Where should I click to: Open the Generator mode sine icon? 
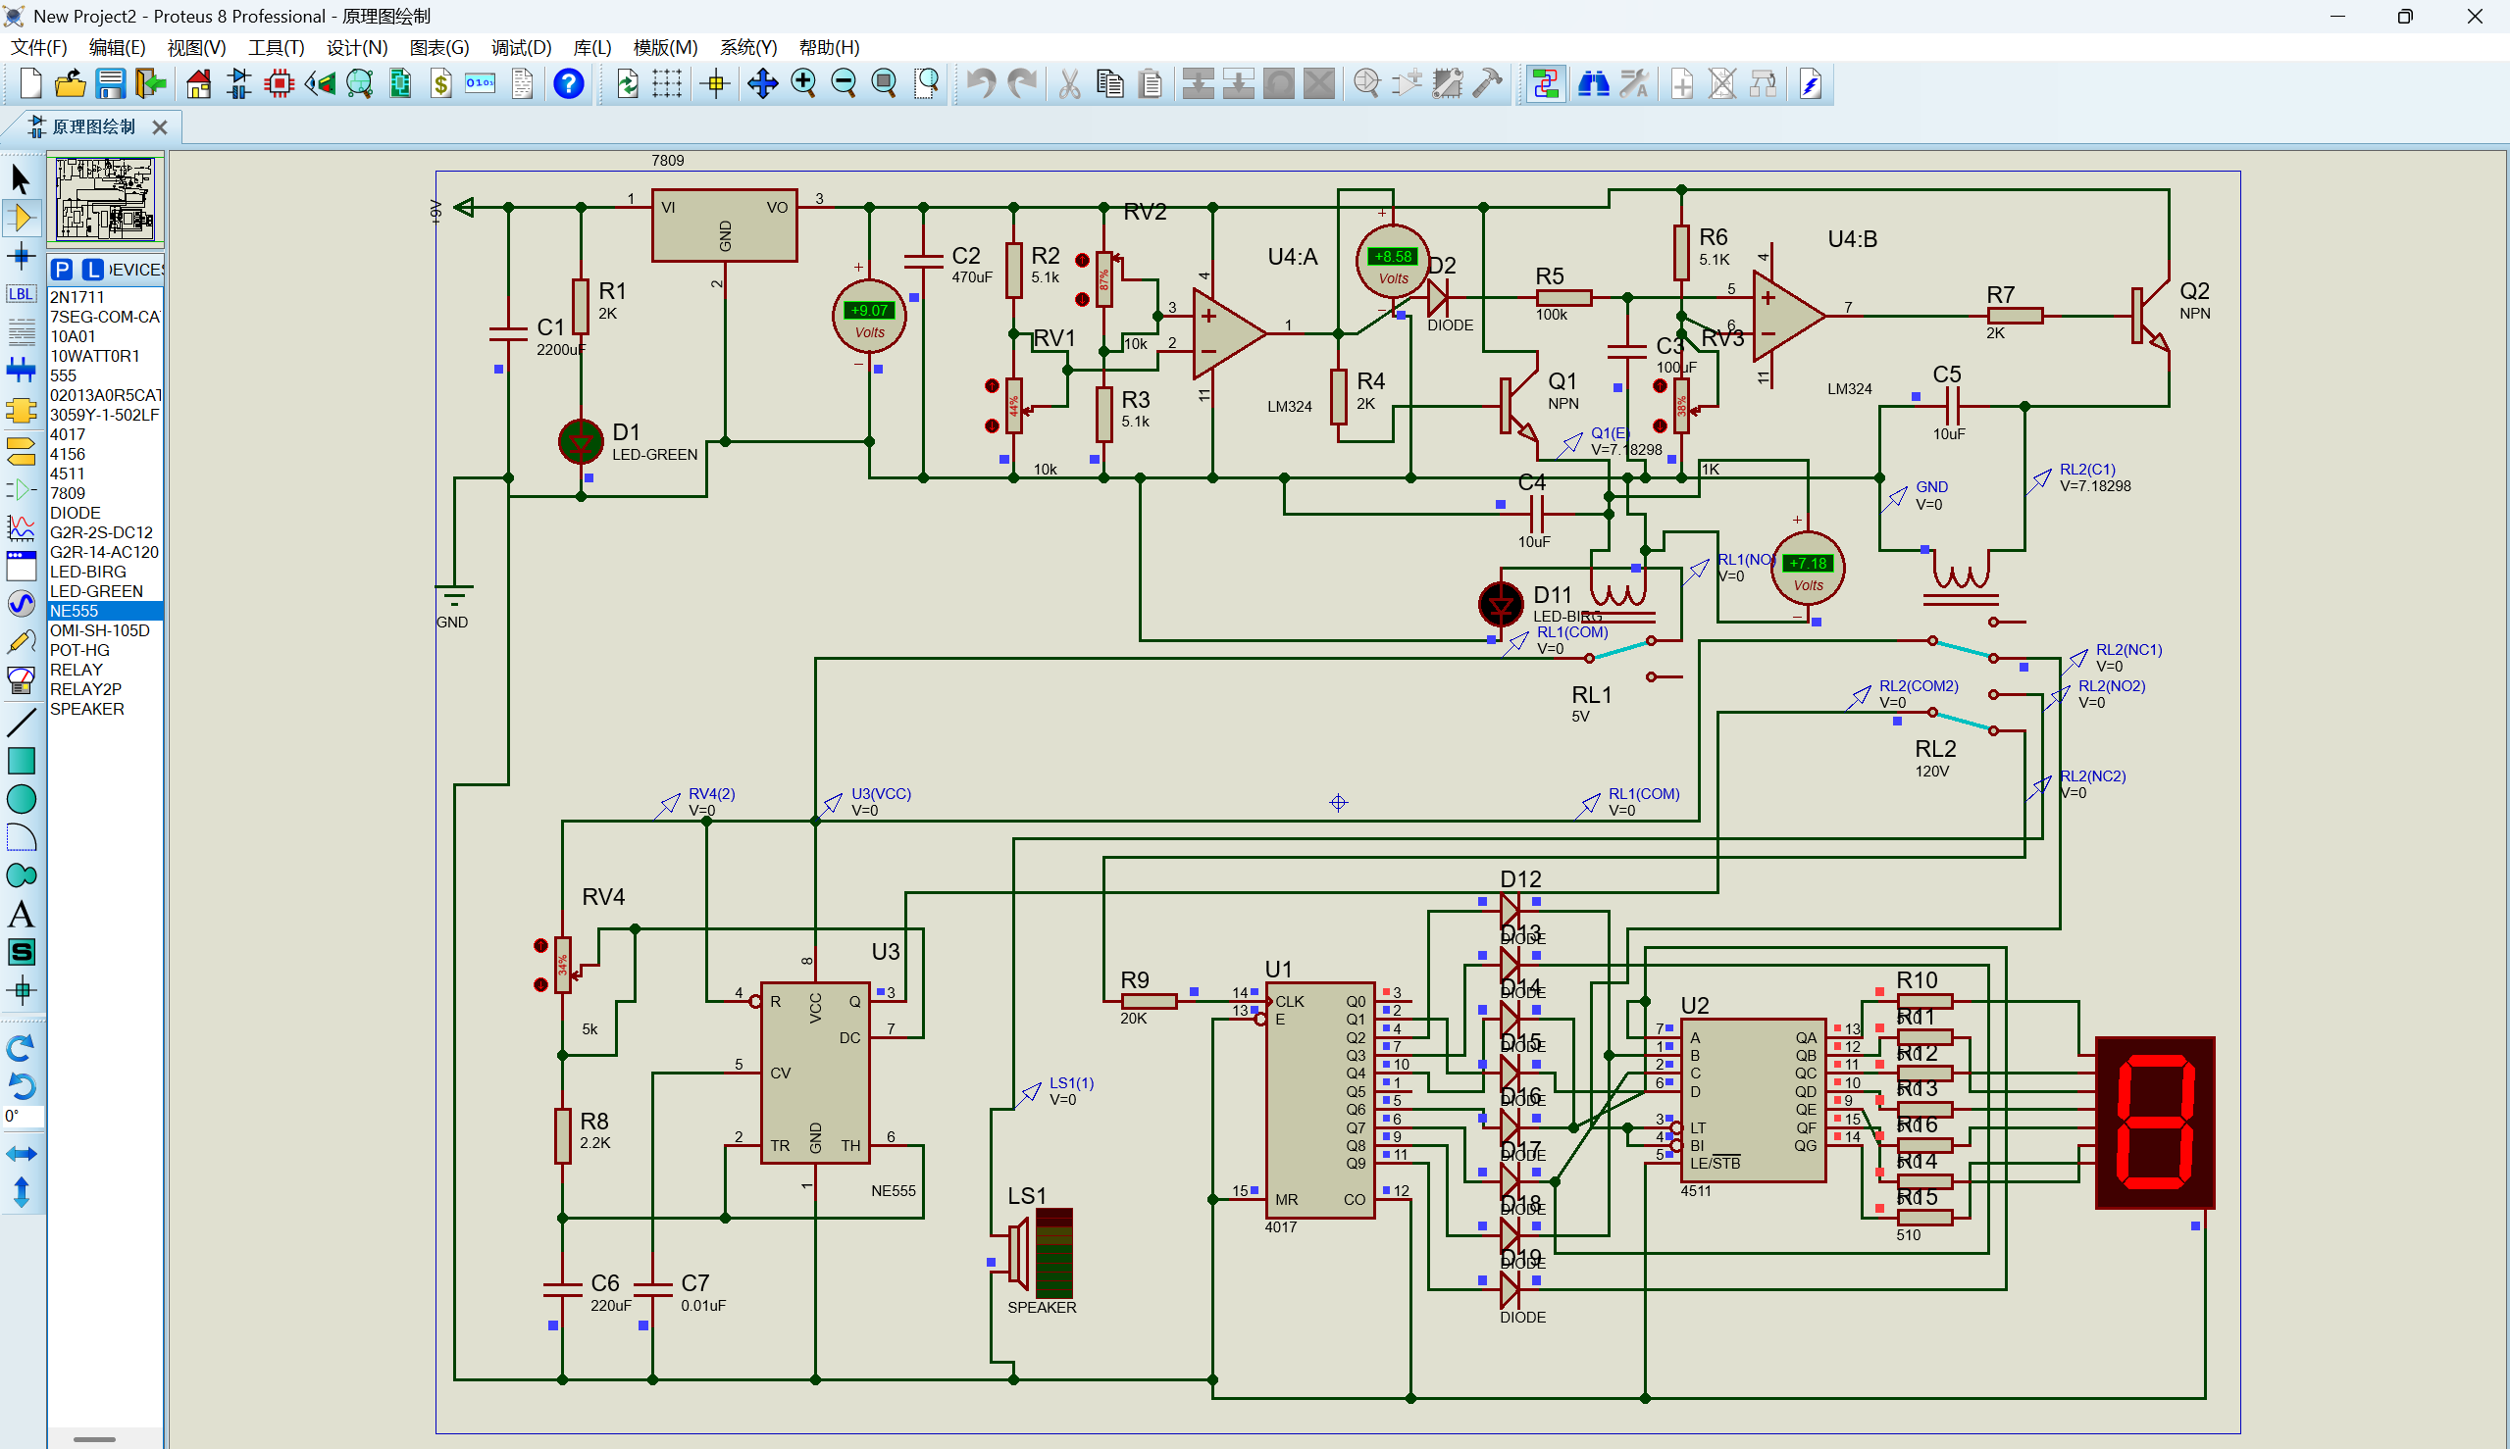click(21, 603)
